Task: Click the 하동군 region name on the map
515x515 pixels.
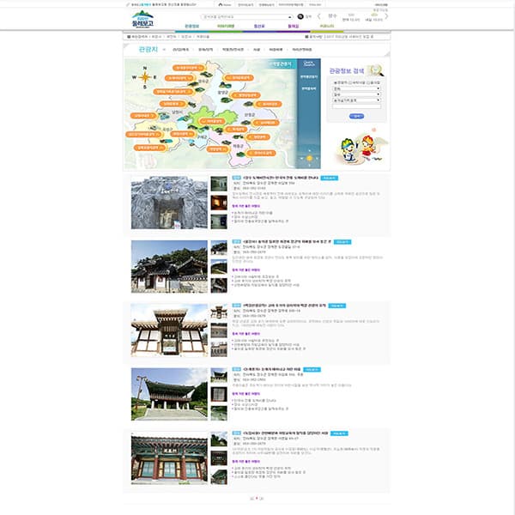Action: coord(238,145)
